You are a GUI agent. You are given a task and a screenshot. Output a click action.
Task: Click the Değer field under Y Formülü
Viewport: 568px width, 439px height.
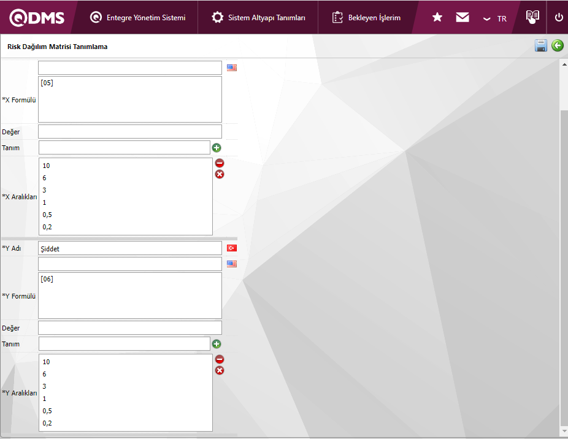130,328
